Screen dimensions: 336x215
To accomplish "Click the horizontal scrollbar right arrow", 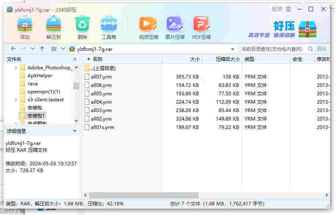I will (326, 195).
